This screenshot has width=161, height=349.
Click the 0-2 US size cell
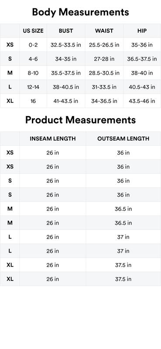(33, 45)
